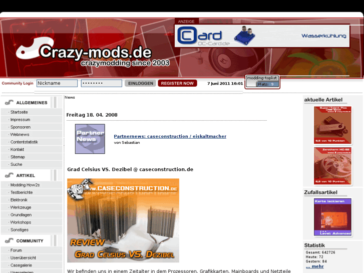This screenshot has width=364, height=273.
Task: Open the Elektronik category
Action: click(19, 200)
